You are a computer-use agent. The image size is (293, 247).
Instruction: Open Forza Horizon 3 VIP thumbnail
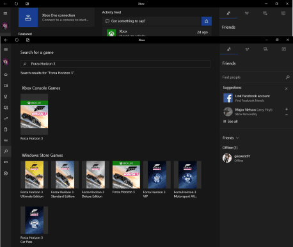[x=157, y=175]
